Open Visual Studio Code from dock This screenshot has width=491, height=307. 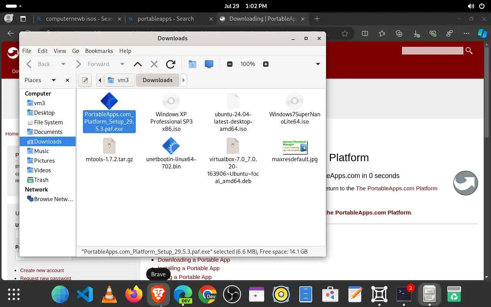tap(85, 294)
